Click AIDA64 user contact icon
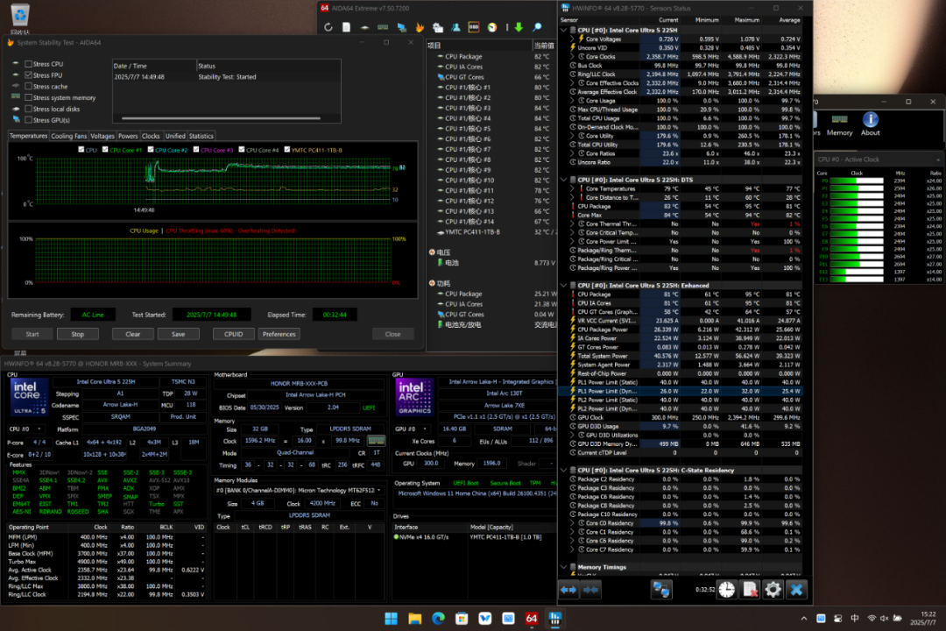Screen dimensions: 946x631 coord(455,27)
